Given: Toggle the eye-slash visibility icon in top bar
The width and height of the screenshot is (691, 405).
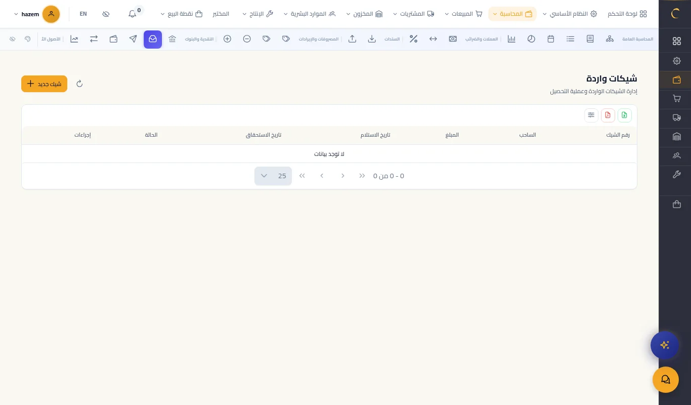Looking at the screenshot, I should (106, 14).
